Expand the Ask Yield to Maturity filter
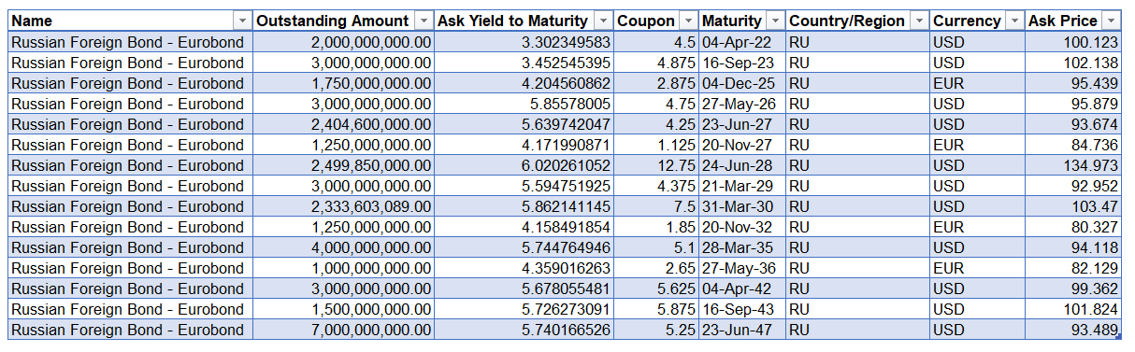The width and height of the screenshot is (1135, 352). pyautogui.click(x=602, y=21)
